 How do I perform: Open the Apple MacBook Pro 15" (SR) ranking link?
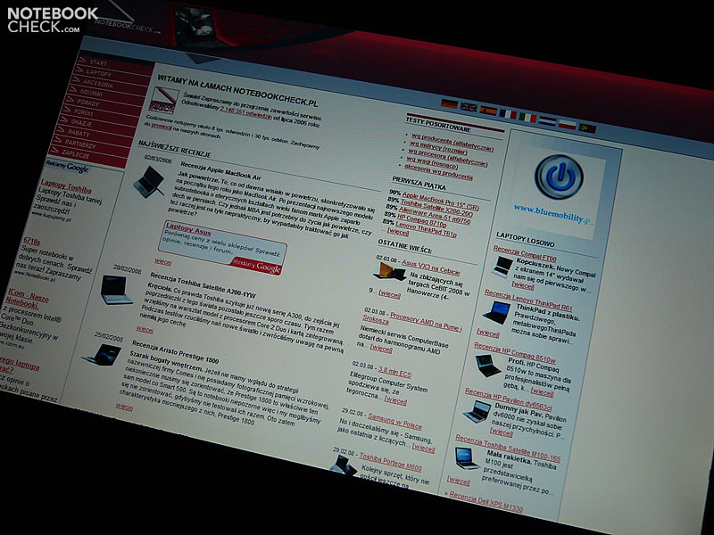[440, 201]
